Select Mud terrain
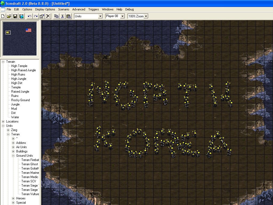 pos(14,109)
